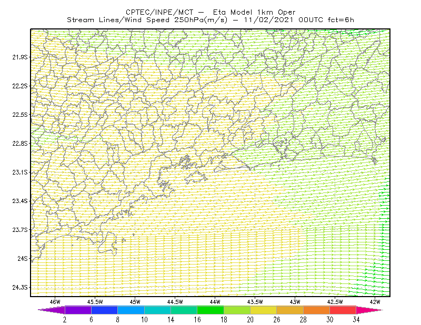Click the cyan 10-14 color segment

(157, 310)
